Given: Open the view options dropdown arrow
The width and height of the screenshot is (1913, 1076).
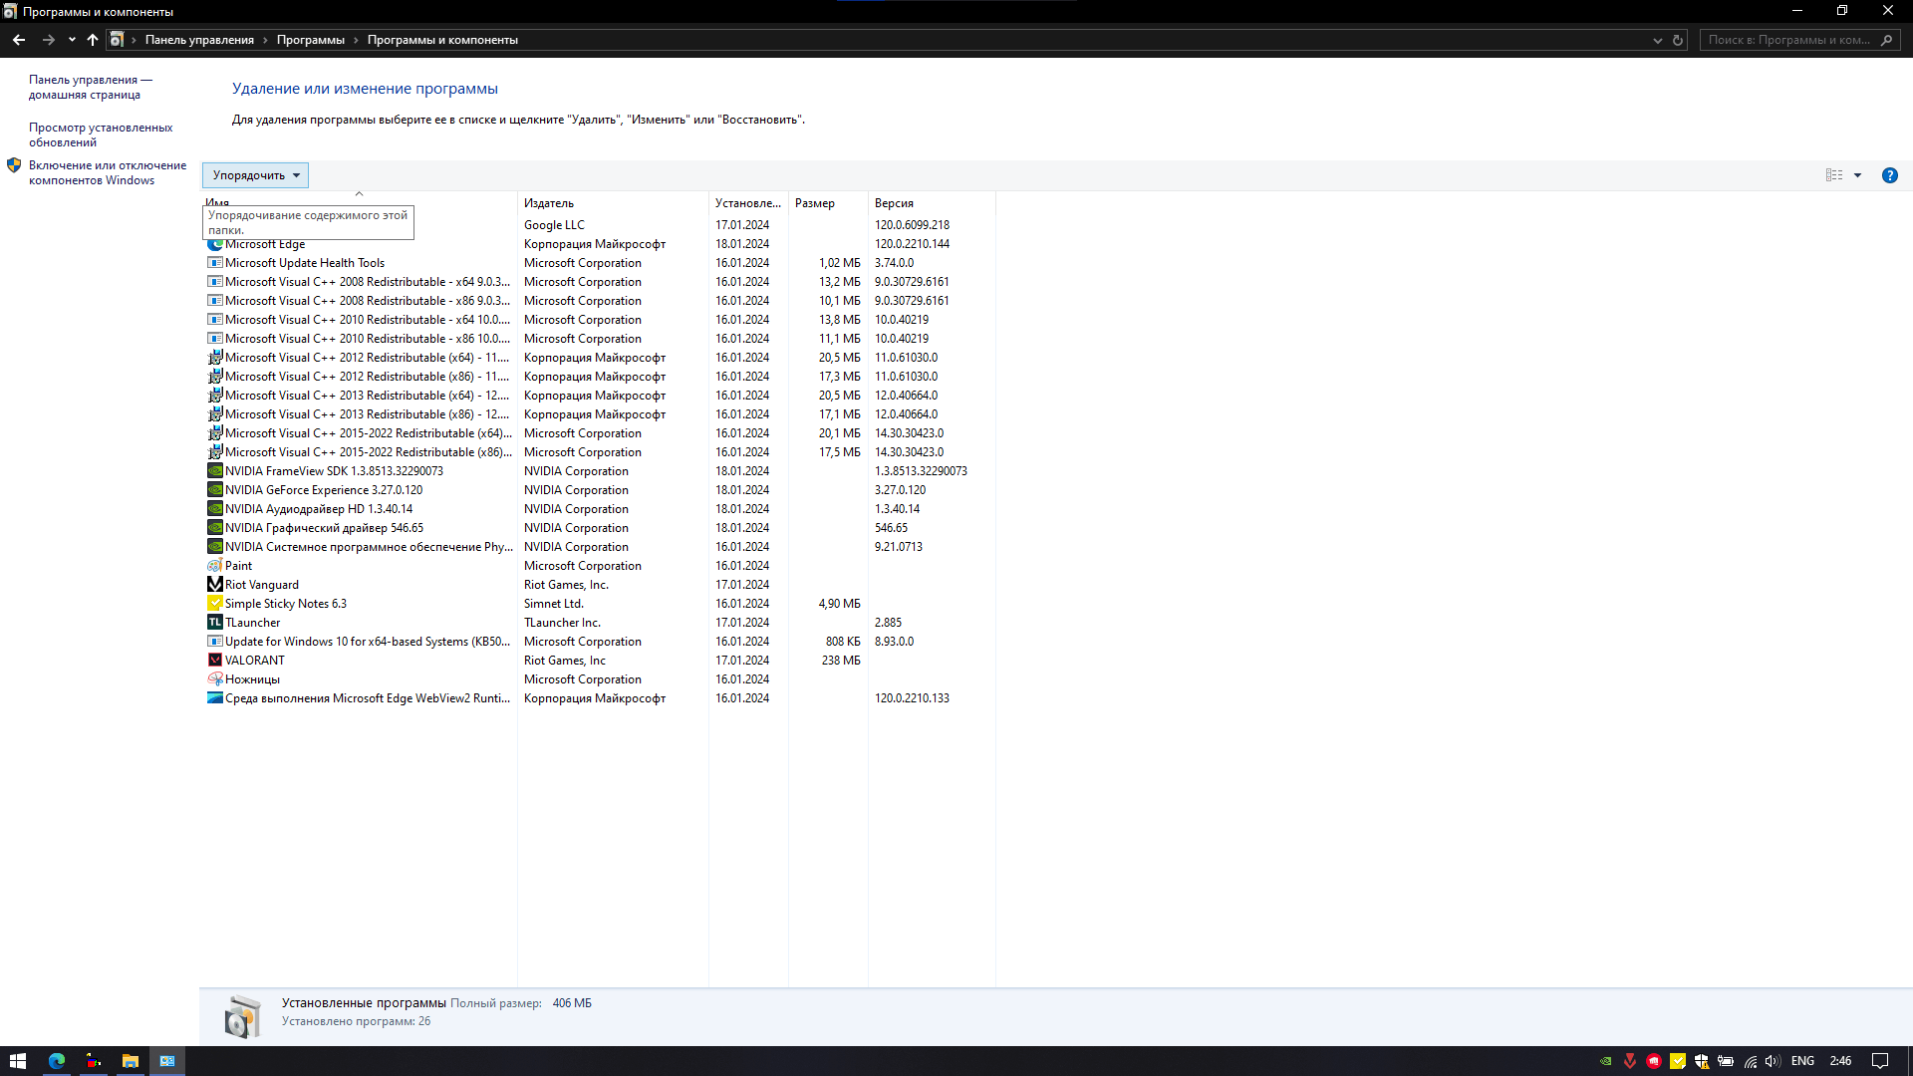Looking at the screenshot, I should [1857, 175].
